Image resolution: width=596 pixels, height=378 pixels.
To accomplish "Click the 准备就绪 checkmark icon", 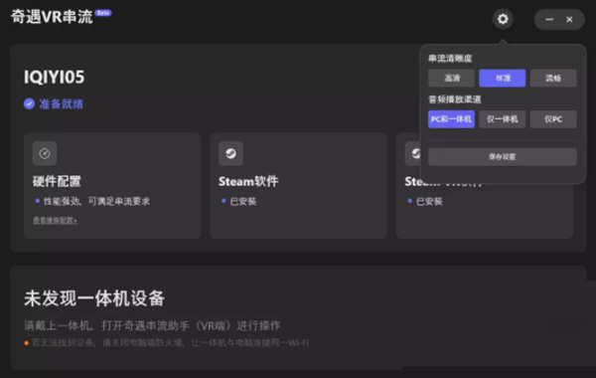I will (29, 103).
